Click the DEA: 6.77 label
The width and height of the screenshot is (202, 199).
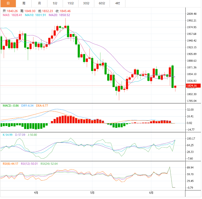pyautogui.click(x=42, y=106)
